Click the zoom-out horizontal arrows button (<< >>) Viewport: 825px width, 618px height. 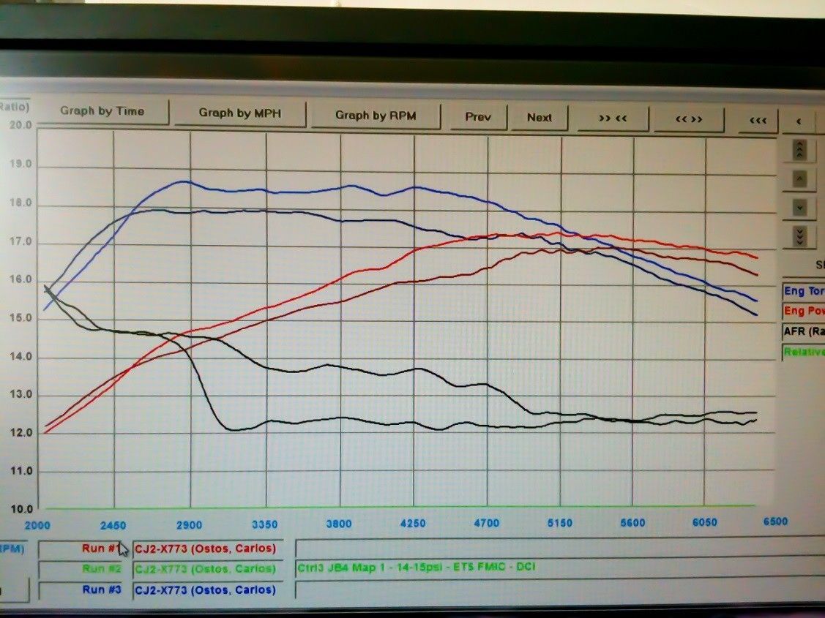pyautogui.click(x=689, y=118)
